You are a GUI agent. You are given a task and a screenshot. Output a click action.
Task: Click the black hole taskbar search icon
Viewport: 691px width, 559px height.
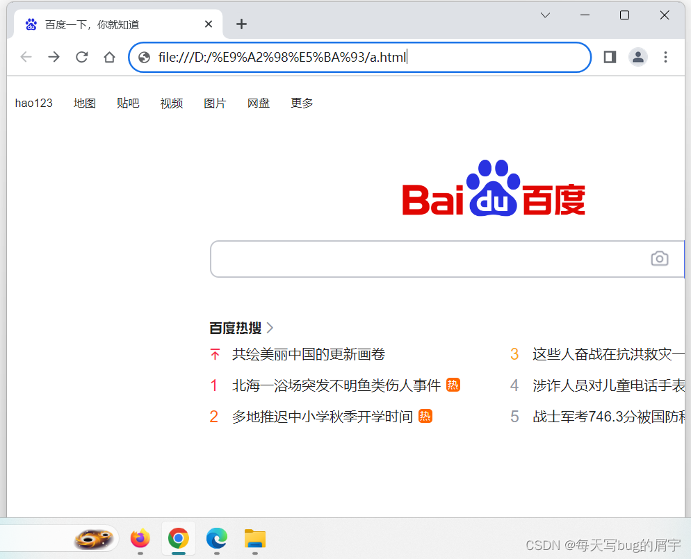point(94,539)
